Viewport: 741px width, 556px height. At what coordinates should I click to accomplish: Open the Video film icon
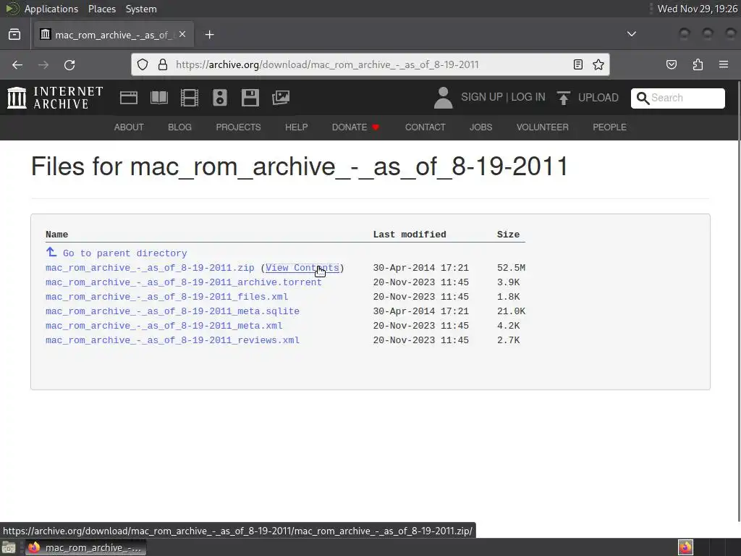[x=190, y=98]
